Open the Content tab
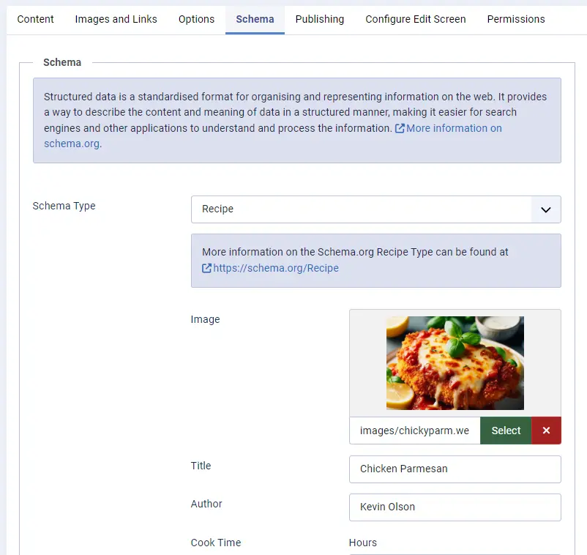The height and width of the screenshot is (555, 587). click(35, 19)
